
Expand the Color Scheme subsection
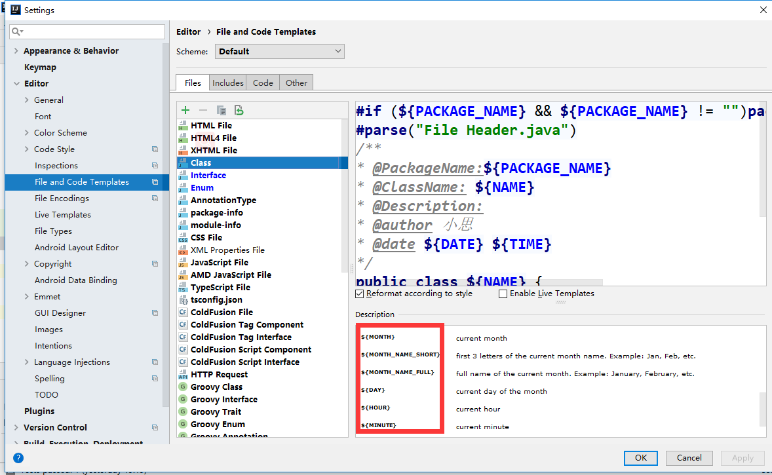(27, 133)
